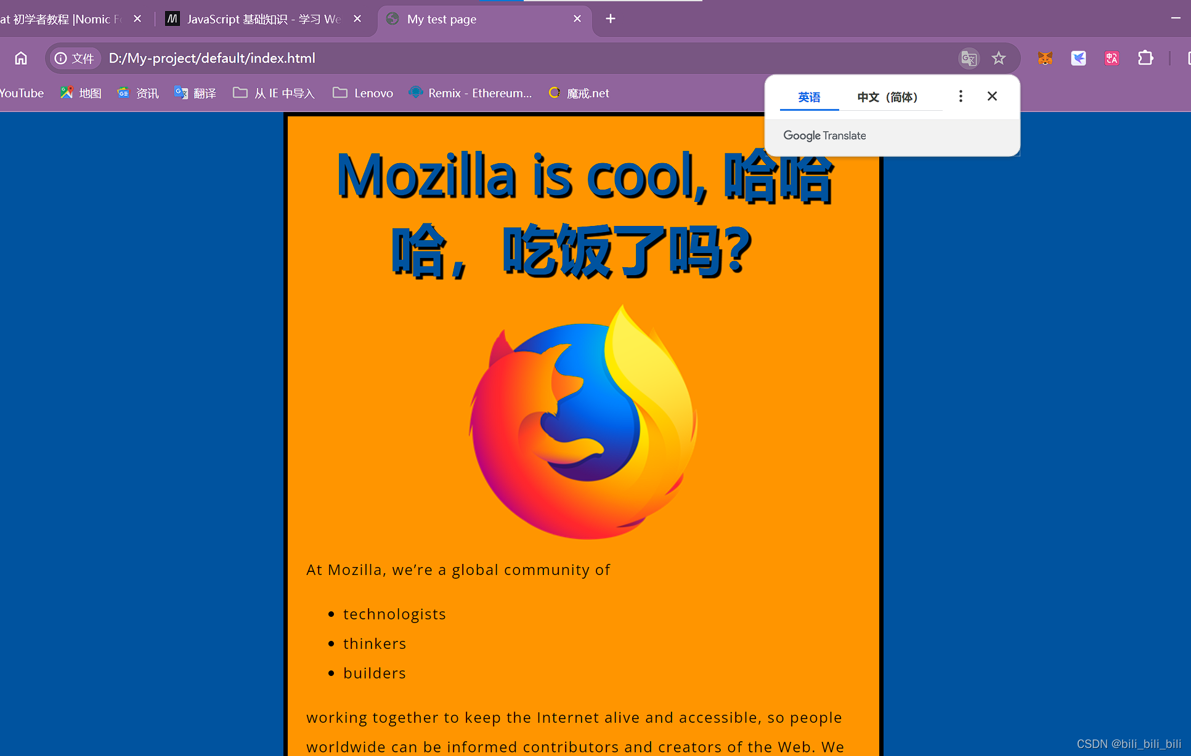
Task: Click the Firefox logo image
Action: pos(583,422)
